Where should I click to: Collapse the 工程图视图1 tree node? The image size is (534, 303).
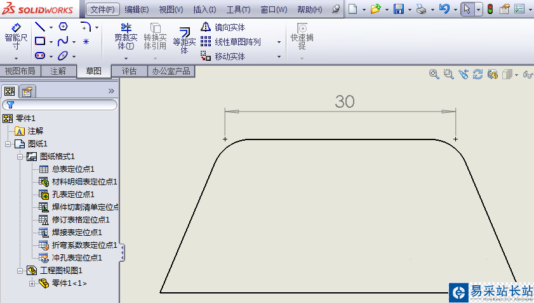pyautogui.click(x=20, y=271)
